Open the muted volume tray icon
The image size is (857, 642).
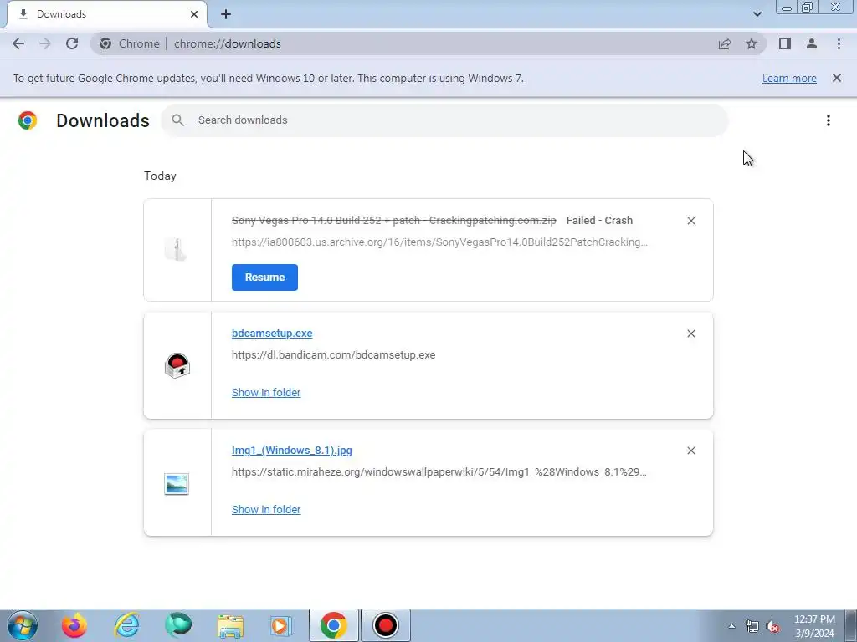click(x=772, y=627)
